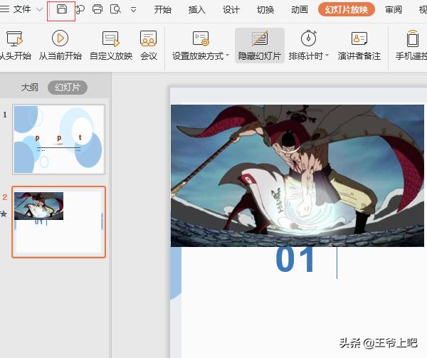Open presenter notes (演讲者备注)
The height and width of the screenshot is (358, 427).
click(x=359, y=46)
